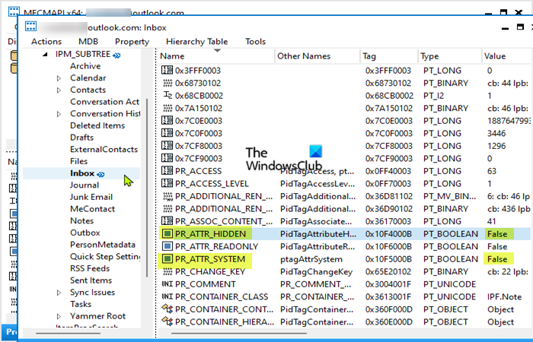
Task: Click the property list horizontal scrollbar
Action: (239, 333)
